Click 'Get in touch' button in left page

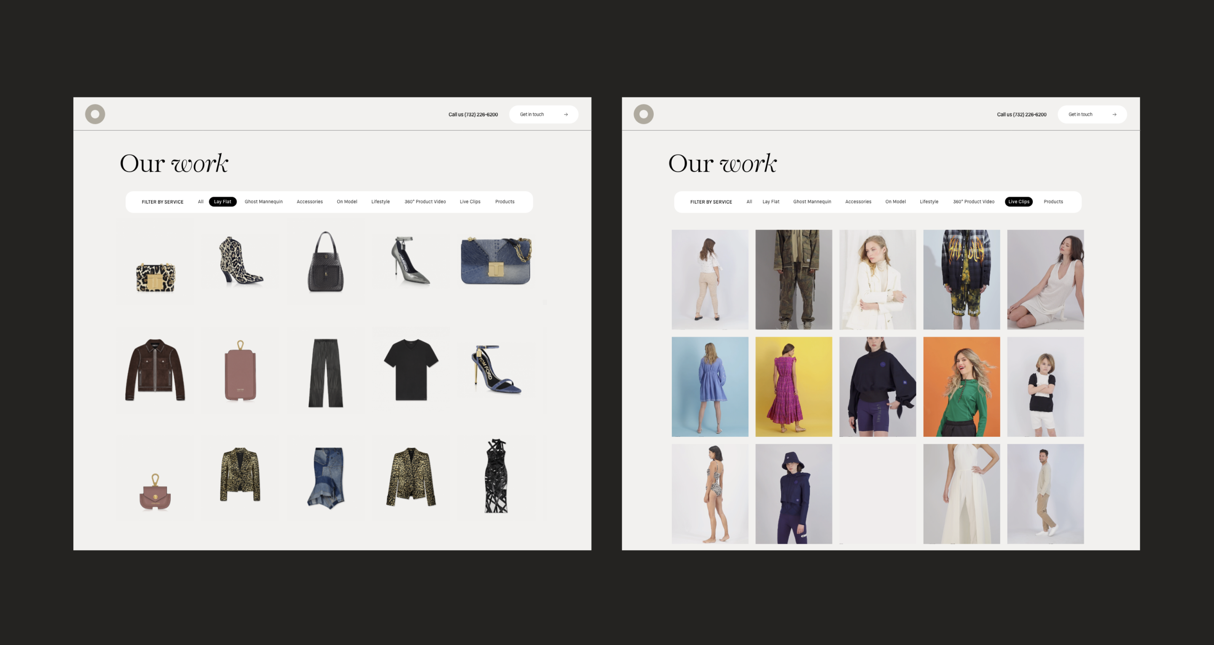pyautogui.click(x=543, y=115)
